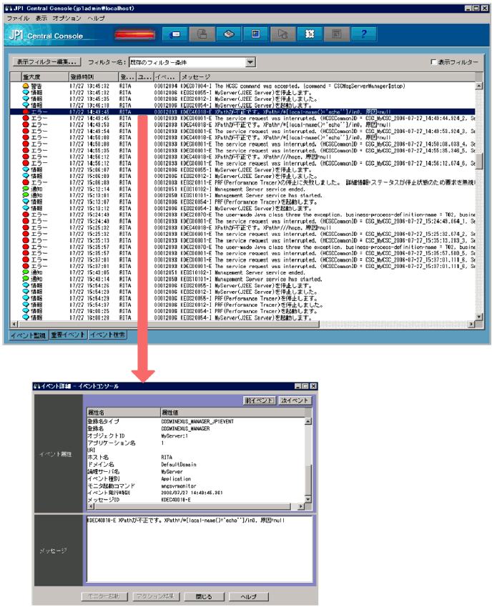
Task: Open the ヘルプ menu in menu bar
Action: coord(96,18)
